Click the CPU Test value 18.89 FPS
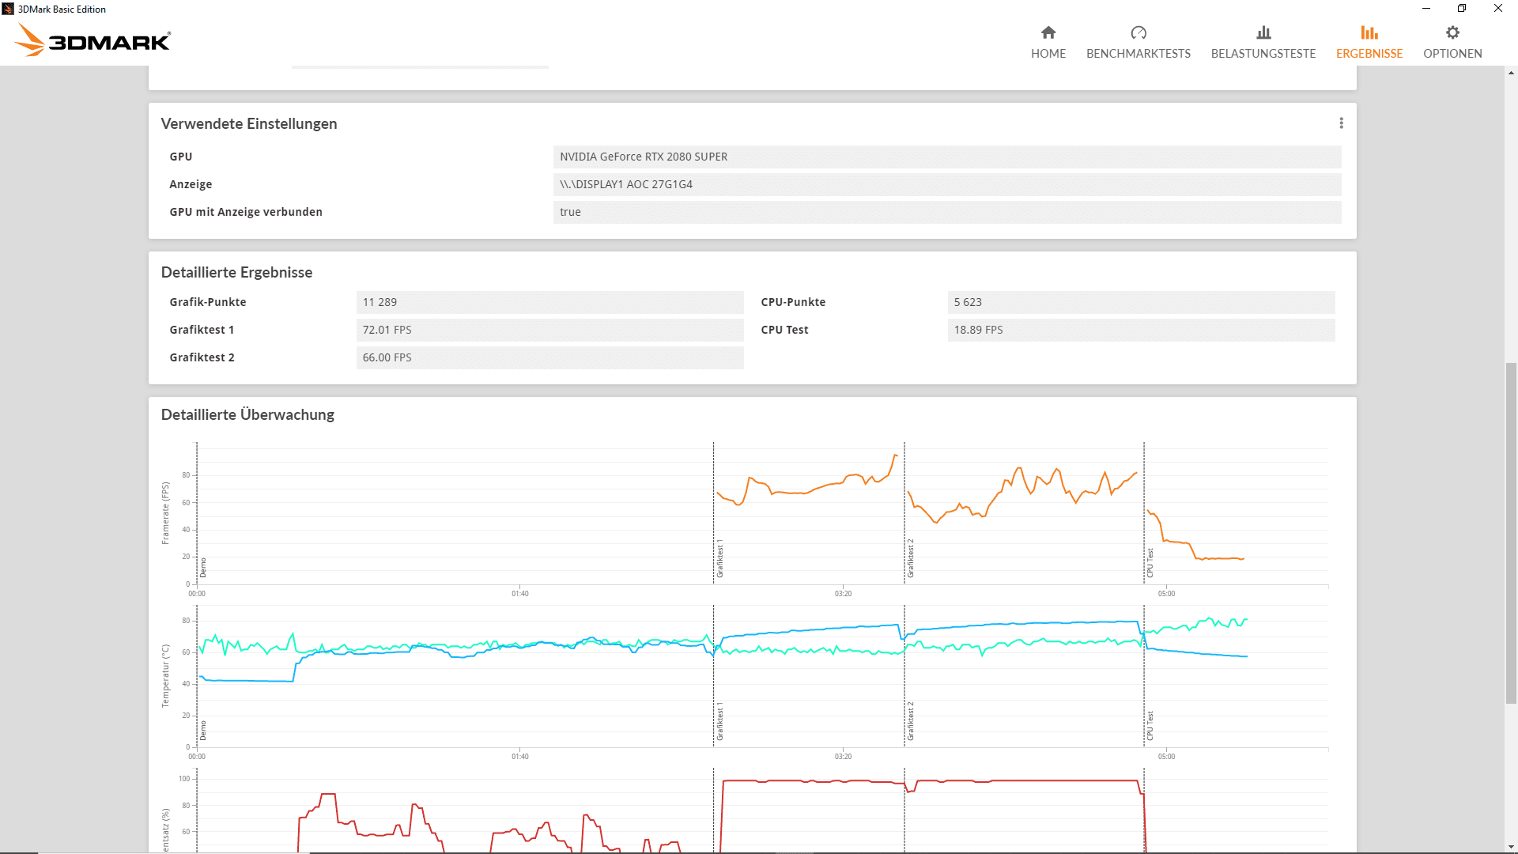The width and height of the screenshot is (1518, 854). click(1141, 330)
